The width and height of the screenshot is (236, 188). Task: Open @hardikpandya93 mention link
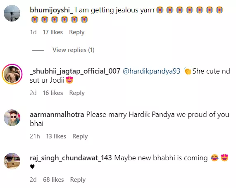point(152,71)
